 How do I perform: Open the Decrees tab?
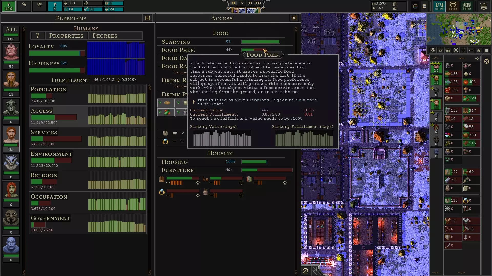pos(105,36)
